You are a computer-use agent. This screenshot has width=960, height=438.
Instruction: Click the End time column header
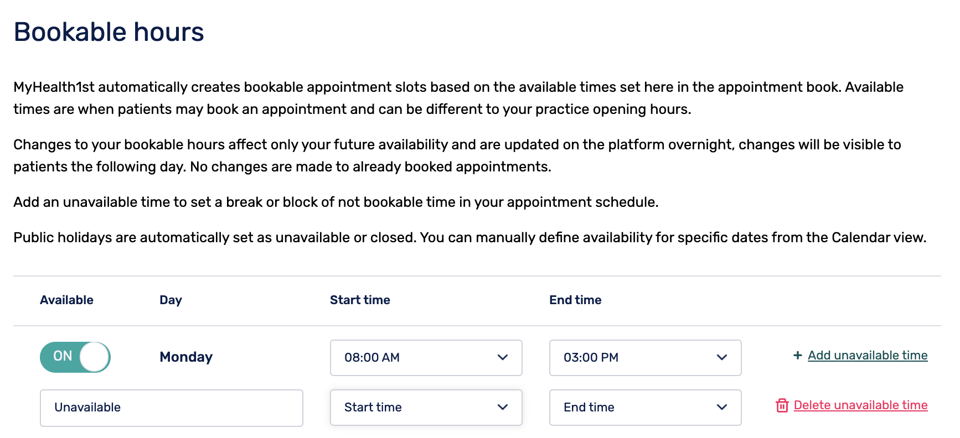pyautogui.click(x=575, y=300)
